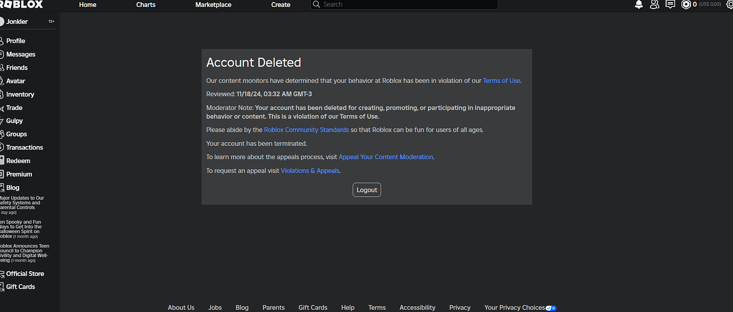Click the Robux currency icon
This screenshot has width=733, height=312.
tap(686, 4)
